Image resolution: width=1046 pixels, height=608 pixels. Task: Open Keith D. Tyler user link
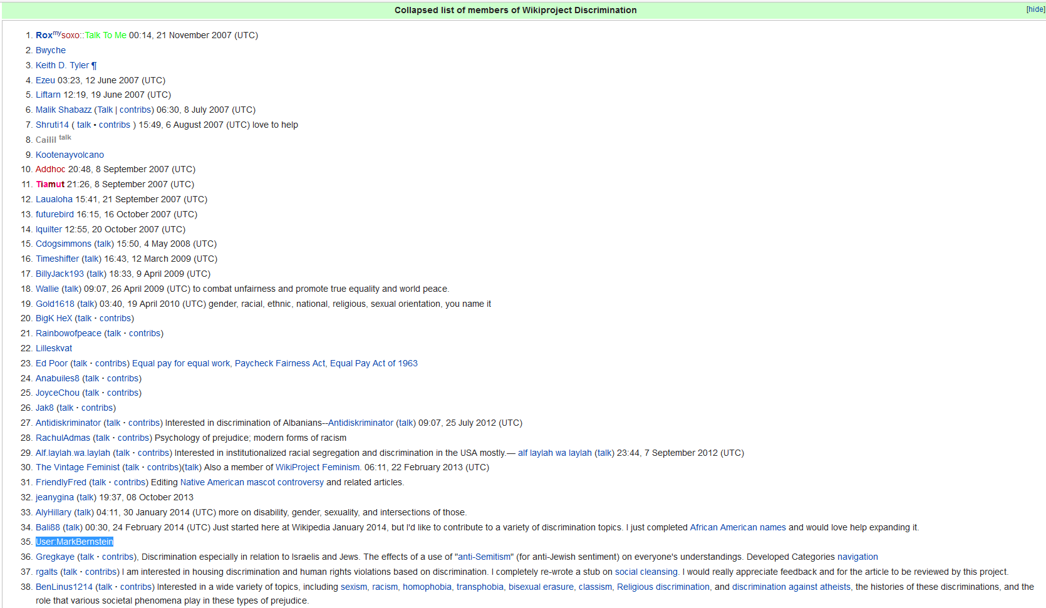coord(62,65)
